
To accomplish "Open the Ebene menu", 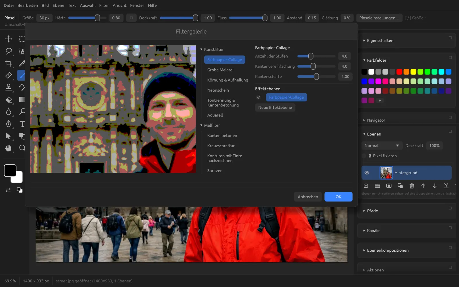I will [58, 5].
